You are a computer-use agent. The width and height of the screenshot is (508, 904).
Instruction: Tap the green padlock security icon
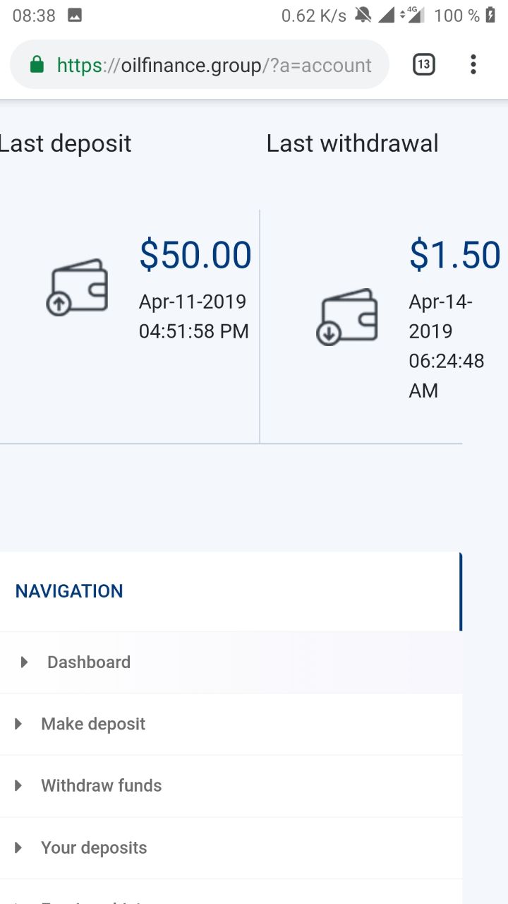coord(37,65)
